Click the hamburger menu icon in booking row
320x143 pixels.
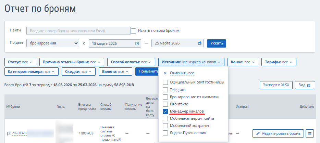click(310, 133)
